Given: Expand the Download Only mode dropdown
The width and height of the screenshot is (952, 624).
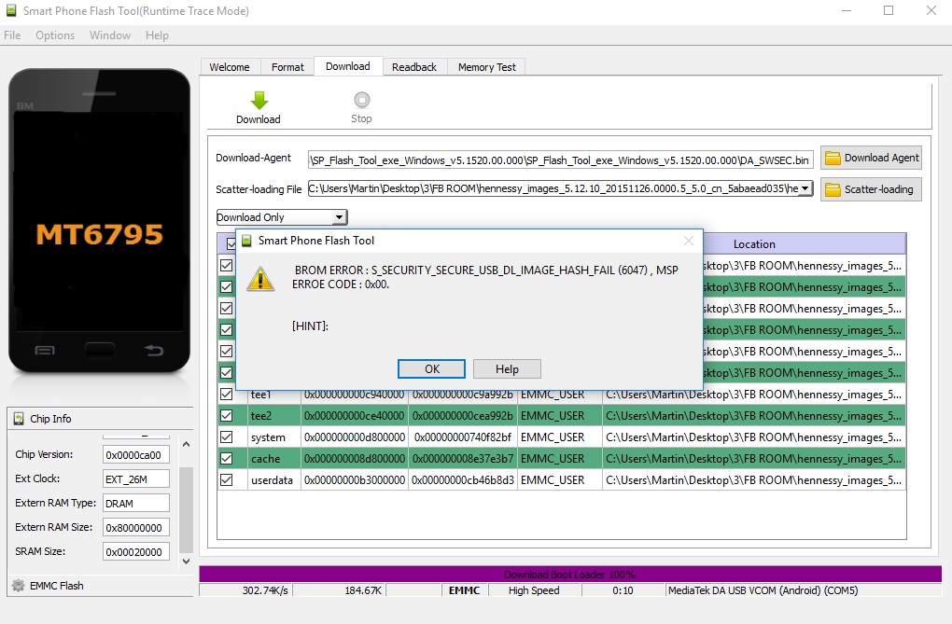Looking at the screenshot, I should tap(340, 217).
